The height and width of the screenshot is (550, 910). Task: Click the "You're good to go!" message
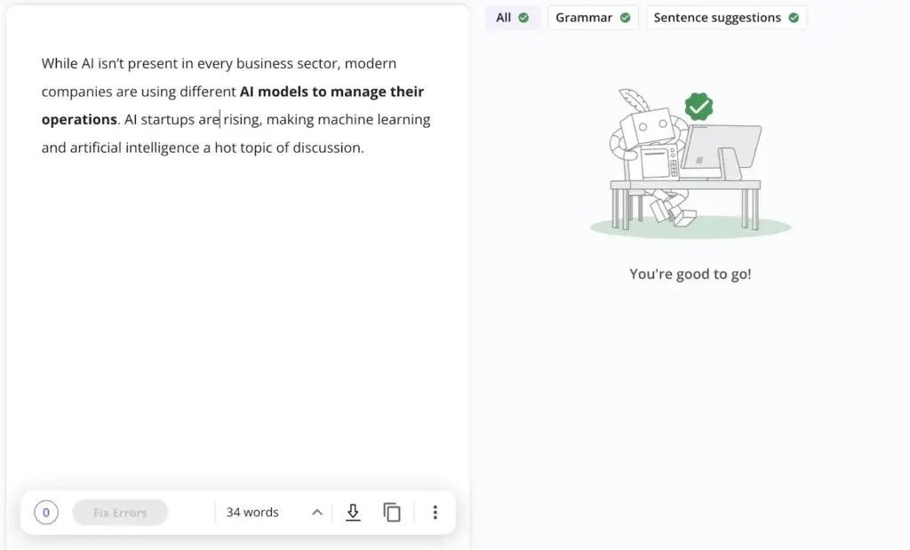pos(690,274)
